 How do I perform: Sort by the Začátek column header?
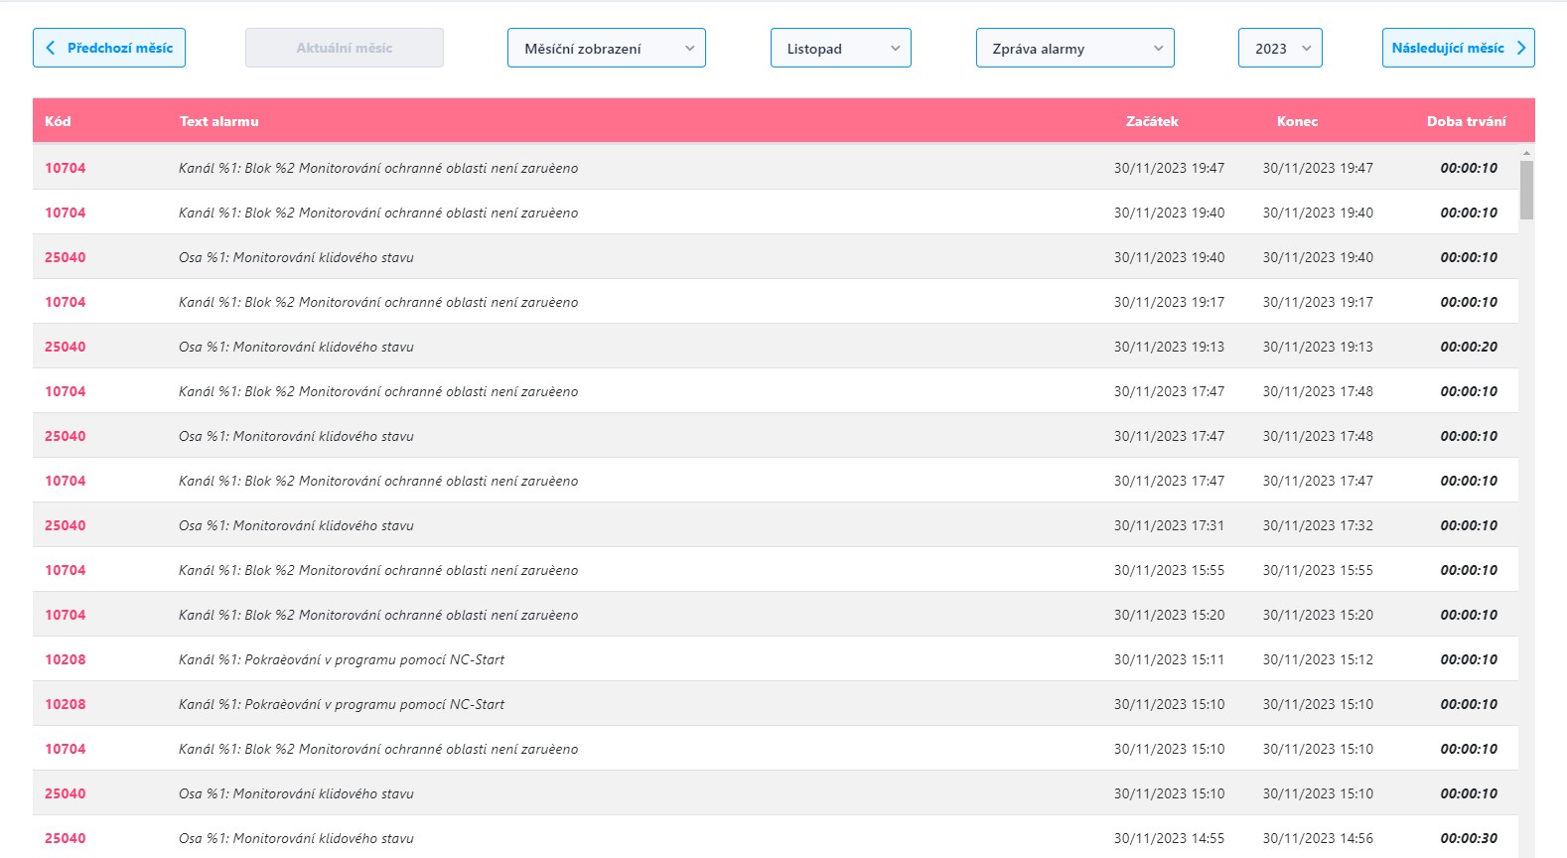(x=1152, y=121)
